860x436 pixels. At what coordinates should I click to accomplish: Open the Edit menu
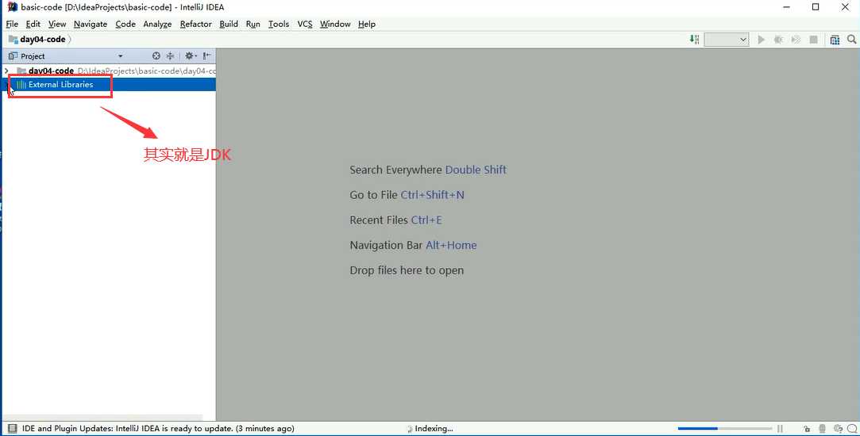point(33,24)
